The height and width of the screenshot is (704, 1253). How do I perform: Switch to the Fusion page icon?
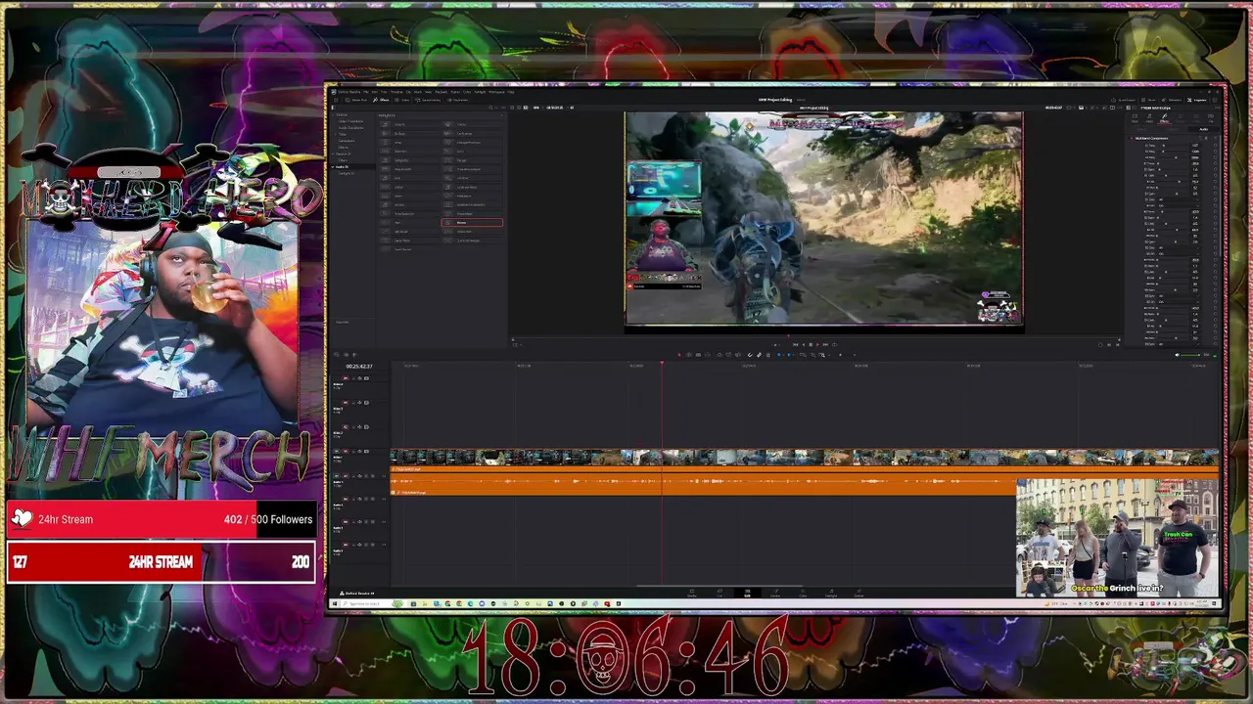point(775,593)
